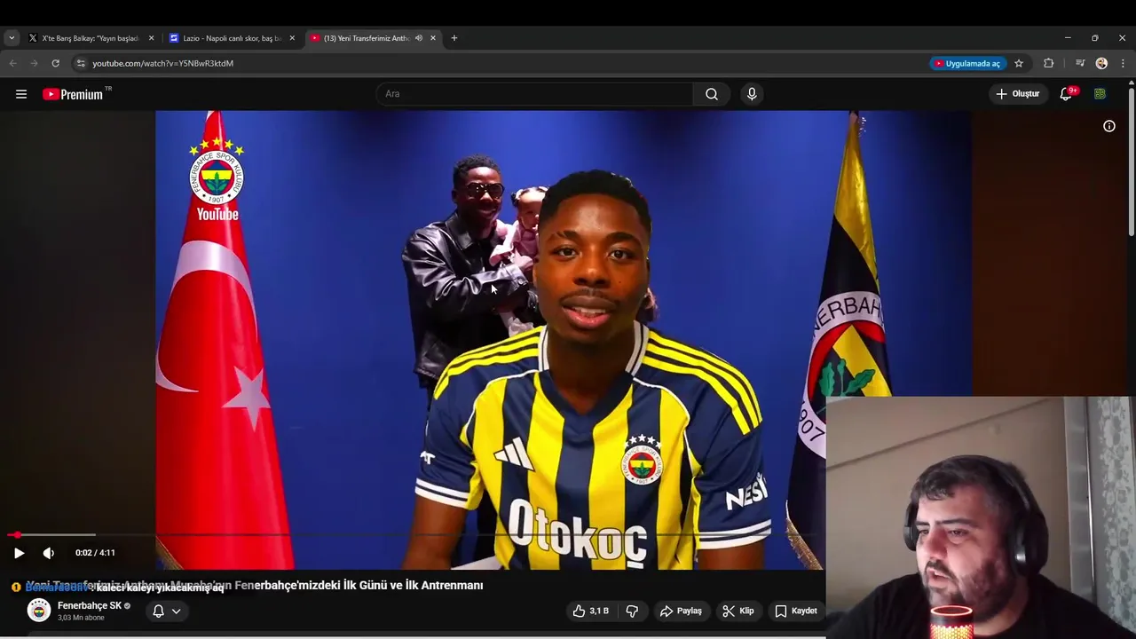This screenshot has height=639, width=1136.
Task: Start voice search with the microphone icon
Action: click(x=752, y=94)
